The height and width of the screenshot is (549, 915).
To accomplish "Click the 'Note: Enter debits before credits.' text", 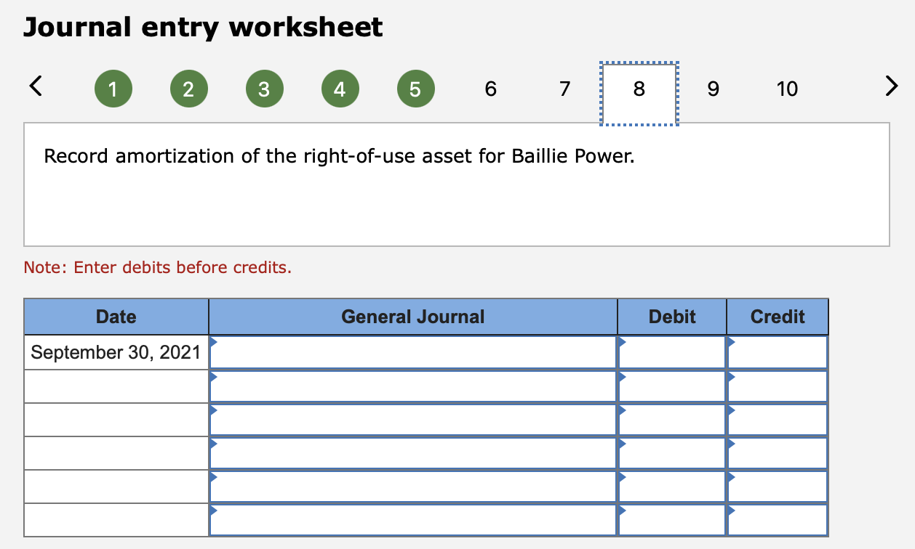I will pyautogui.click(x=158, y=267).
